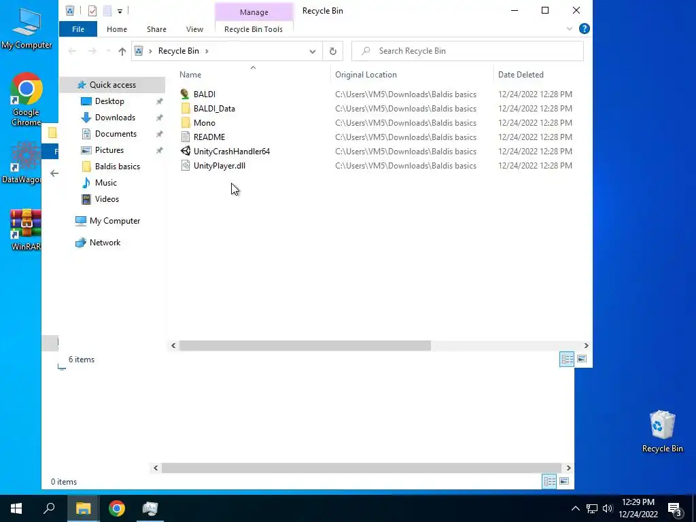Select My Computer in navigation pane
This screenshot has width=696, height=522.
pyautogui.click(x=114, y=221)
